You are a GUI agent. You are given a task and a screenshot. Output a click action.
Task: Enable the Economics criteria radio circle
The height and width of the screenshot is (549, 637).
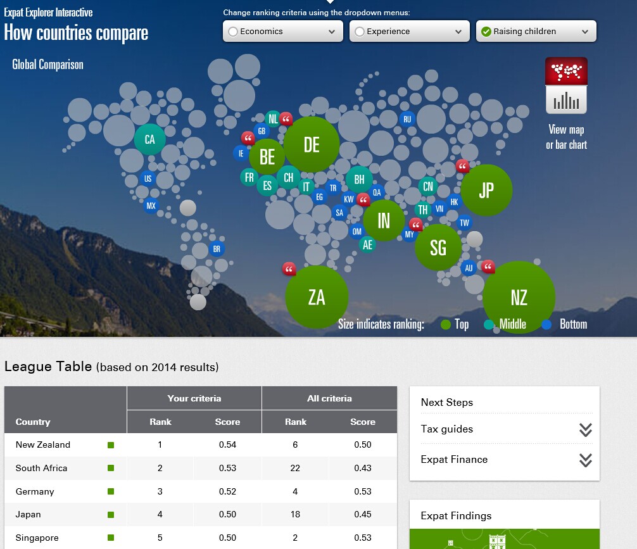click(233, 32)
